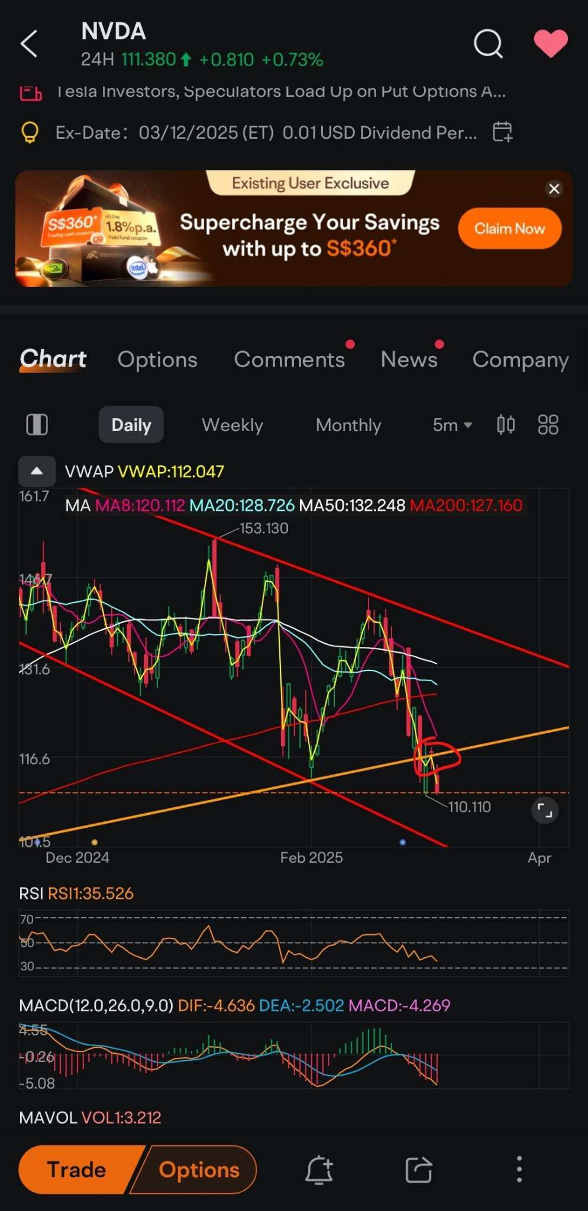Tap the MA200:127.160 value
The height and width of the screenshot is (1211, 588).
pyautogui.click(x=466, y=506)
